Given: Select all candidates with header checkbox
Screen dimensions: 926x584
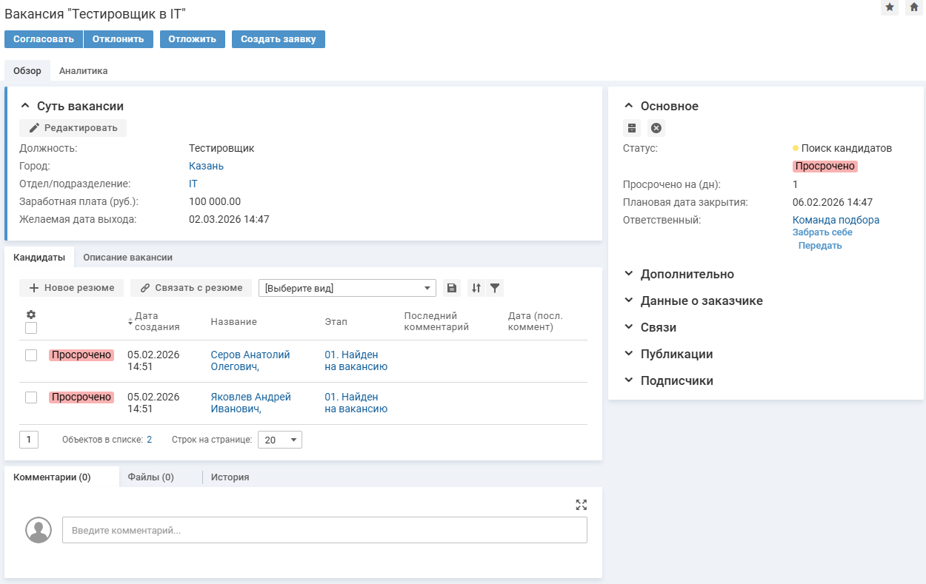Looking at the screenshot, I should coord(31,328).
